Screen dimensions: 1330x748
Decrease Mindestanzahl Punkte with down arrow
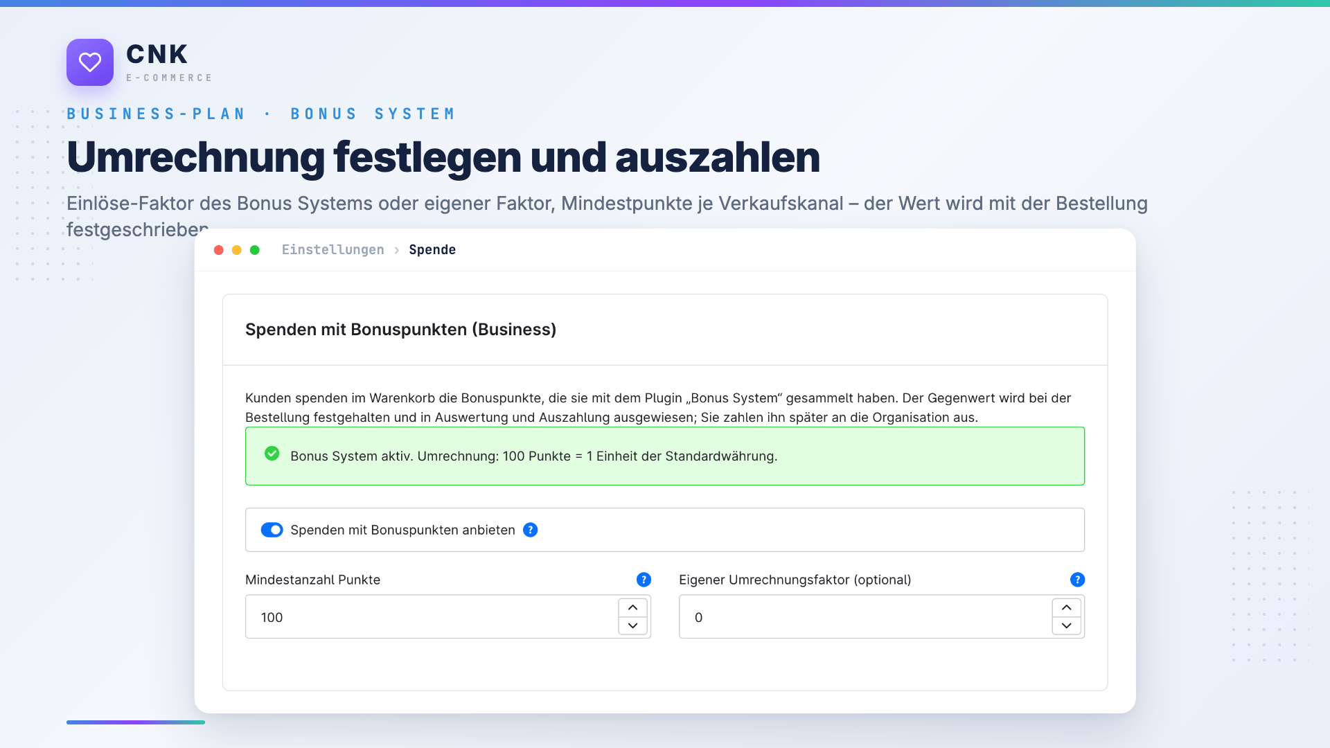[x=632, y=625]
